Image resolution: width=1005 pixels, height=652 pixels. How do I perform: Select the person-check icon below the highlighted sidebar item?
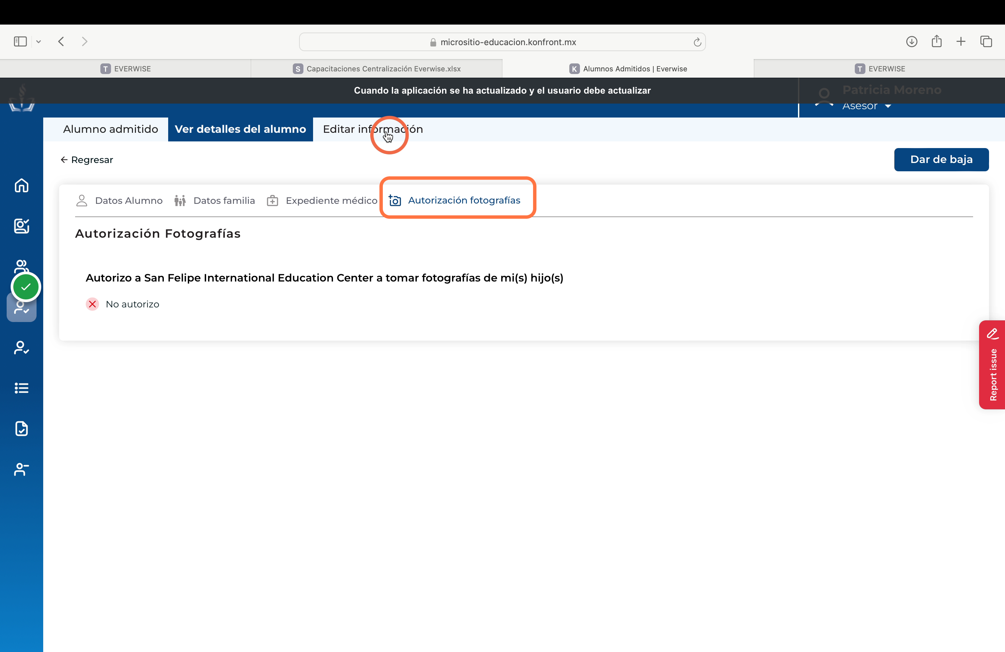22,348
